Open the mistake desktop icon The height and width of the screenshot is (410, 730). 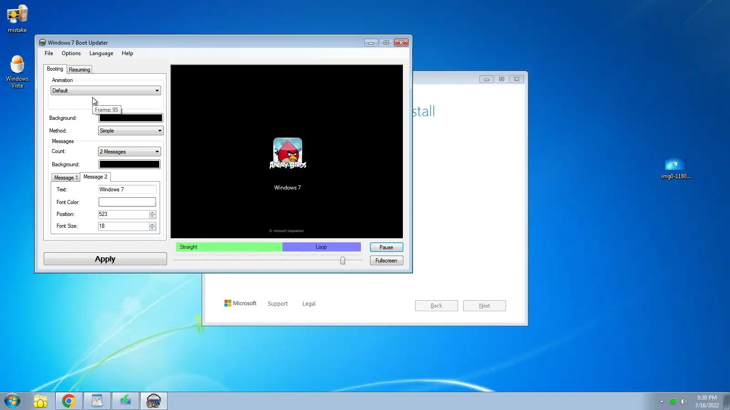click(17, 19)
